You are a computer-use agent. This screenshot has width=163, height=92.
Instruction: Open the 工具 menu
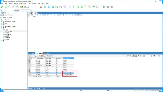pyautogui.click(x=29, y=4)
